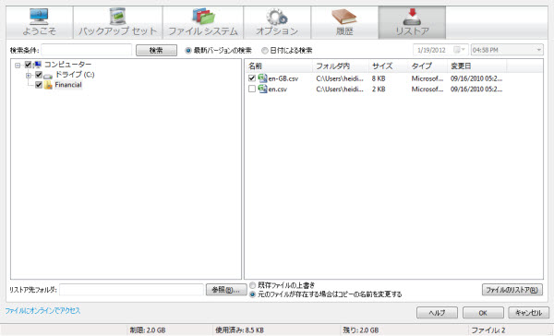The image size is (554, 336).
Task: Click the 制限: 2.0 GB status entry
Action: coord(148,330)
